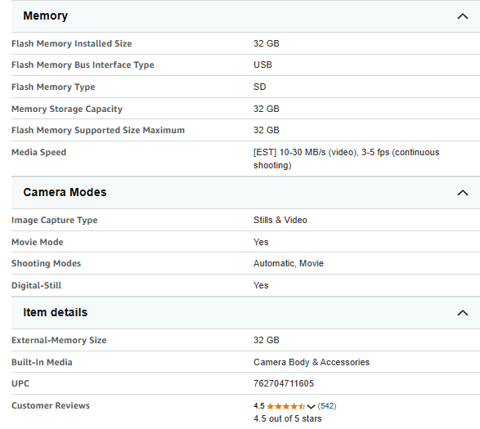Select the External-Memory Size label
The height and width of the screenshot is (429, 480).
coord(59,340)
